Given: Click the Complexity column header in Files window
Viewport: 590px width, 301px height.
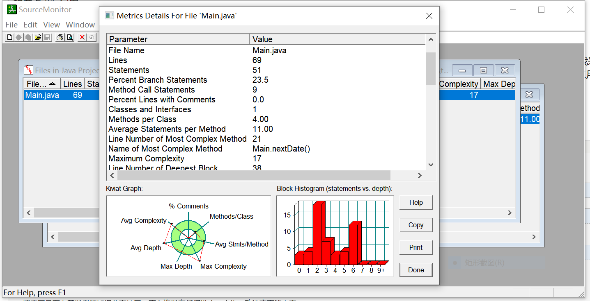Looking at the screenshot, I should point(459,84).
